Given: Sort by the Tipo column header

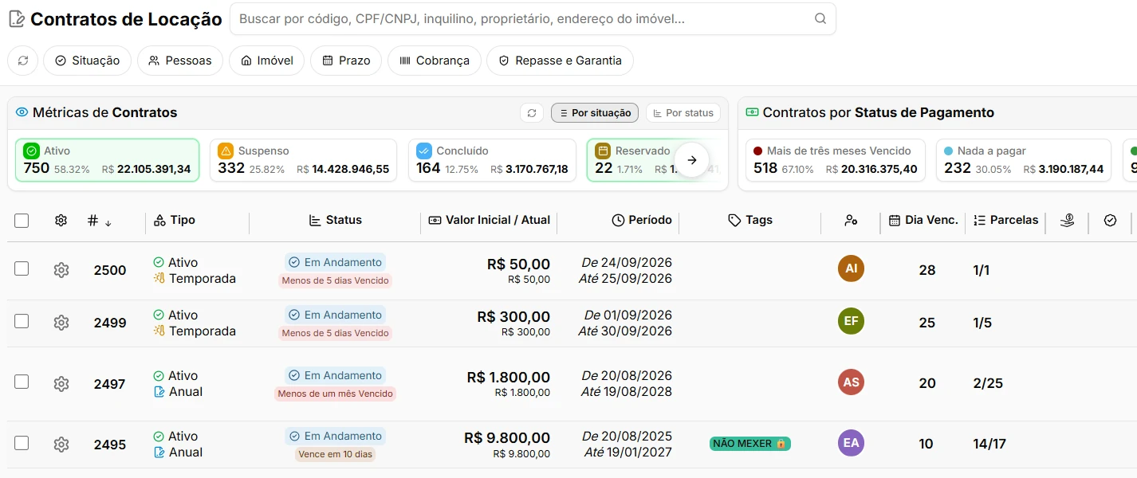Looking at the screenshot, I should (174, 220).
